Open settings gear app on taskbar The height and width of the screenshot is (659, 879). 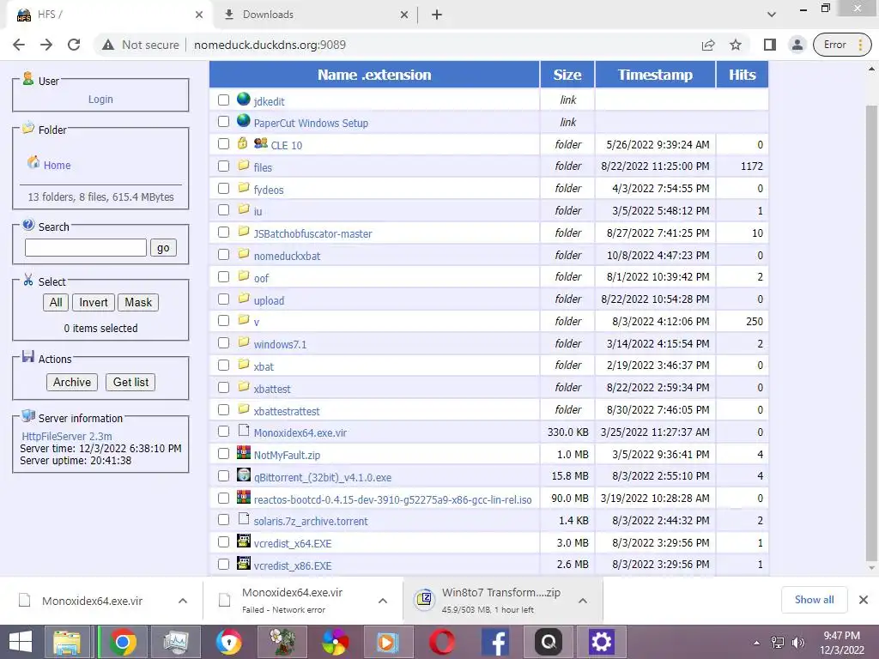(x=601, y=642)
